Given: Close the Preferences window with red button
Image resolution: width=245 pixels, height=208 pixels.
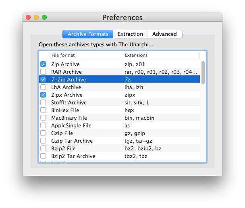Looking at the screenshot, I should click(x=28, y=17).
